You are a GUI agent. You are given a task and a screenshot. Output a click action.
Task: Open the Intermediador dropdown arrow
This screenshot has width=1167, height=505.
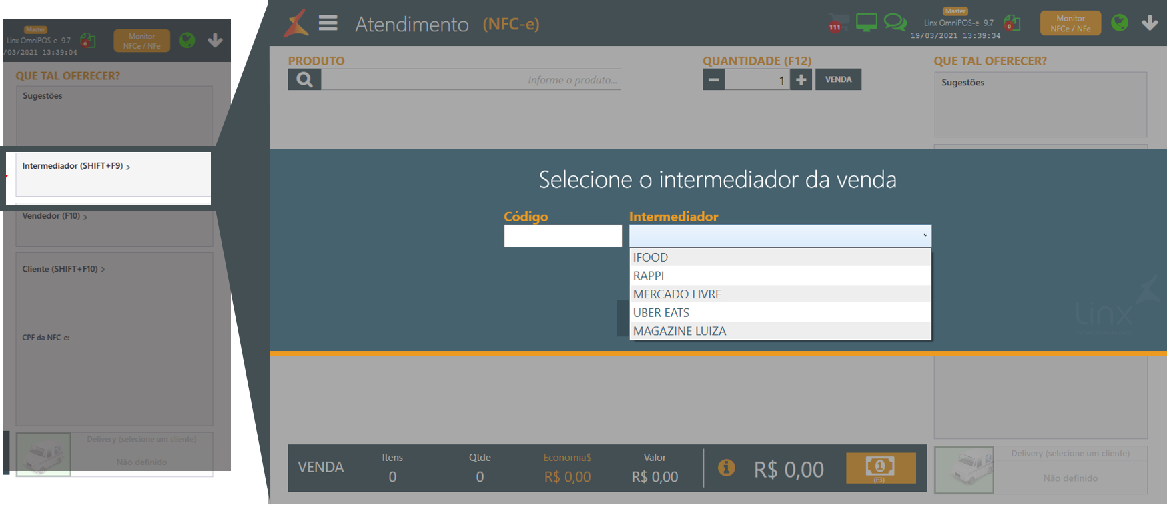(925, 235)
